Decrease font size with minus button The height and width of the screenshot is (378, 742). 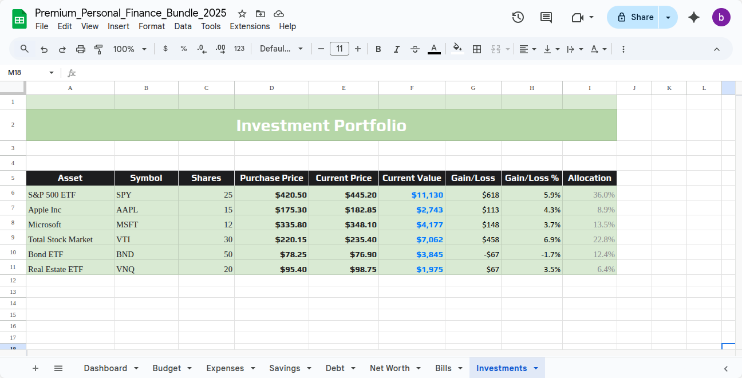point(321,49)
